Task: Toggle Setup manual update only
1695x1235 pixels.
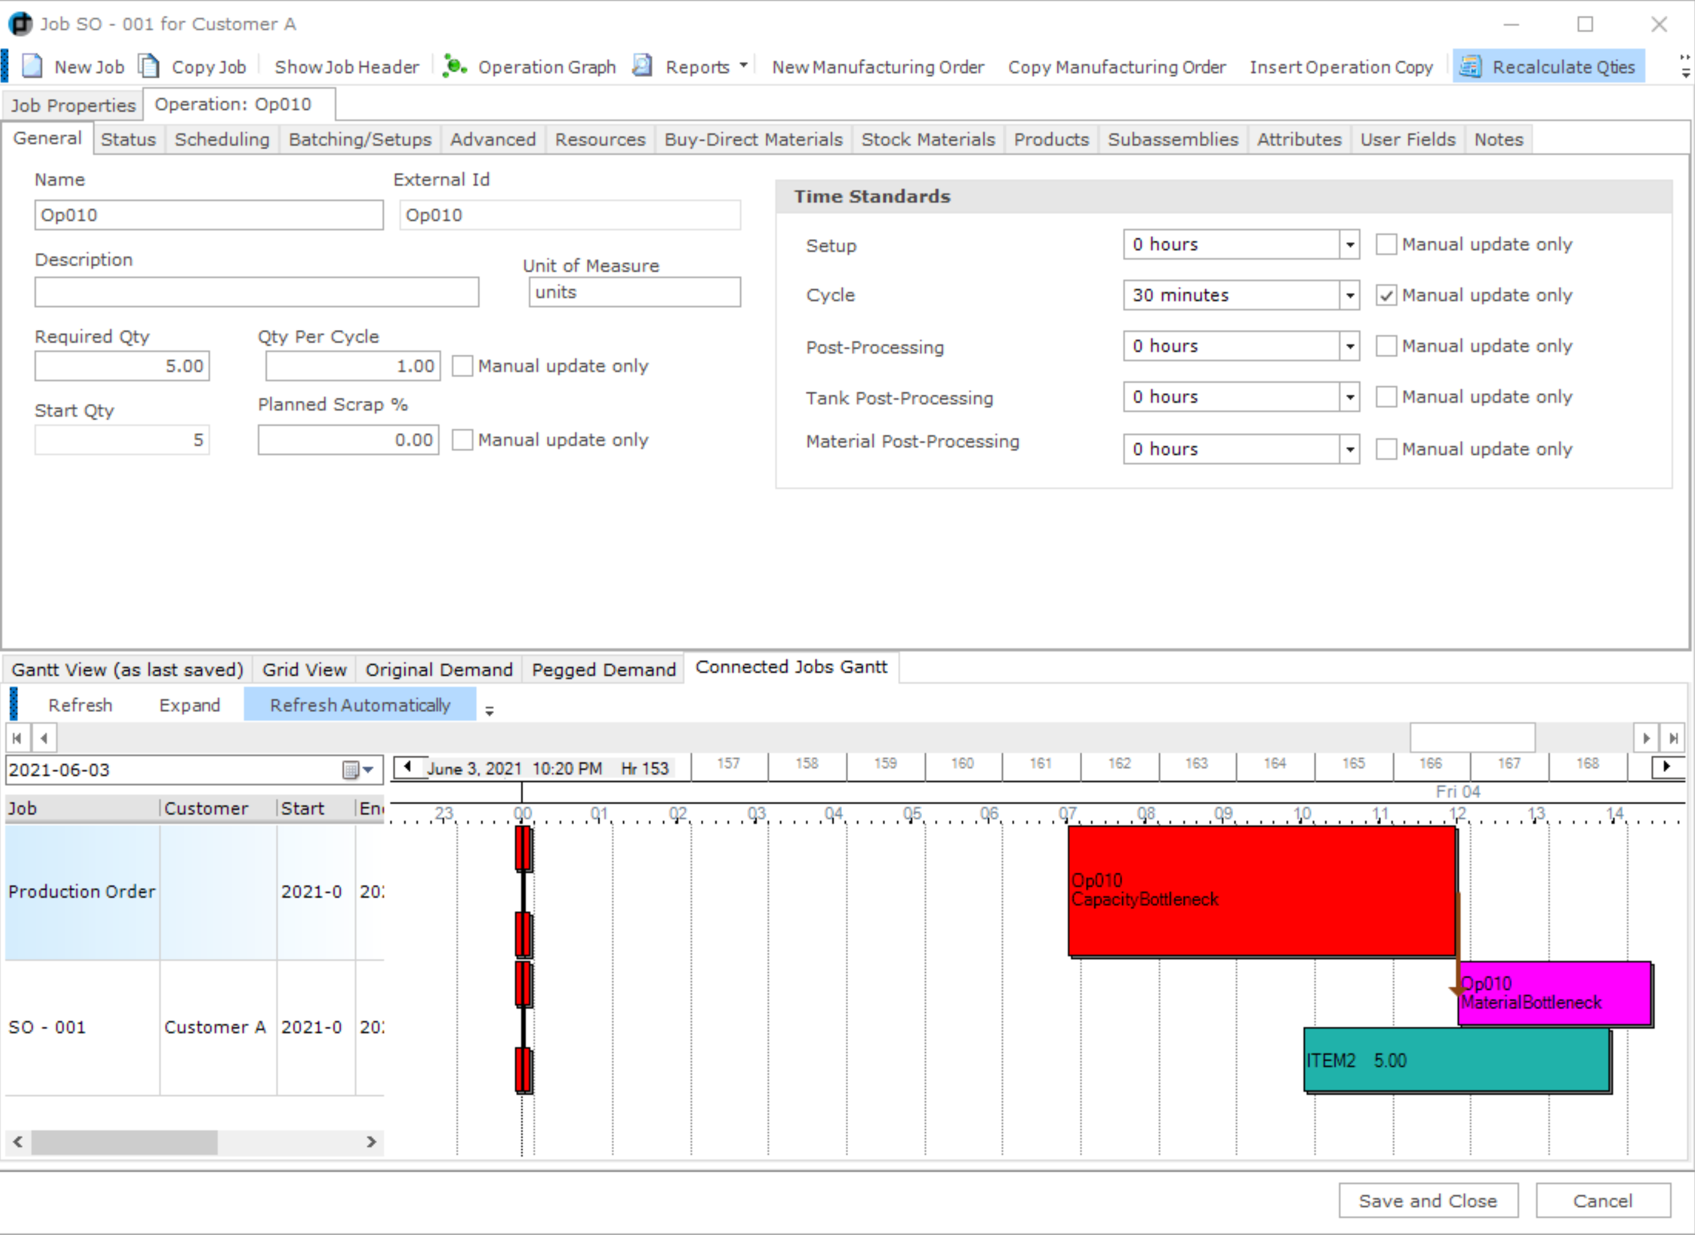Action: click(1386, 245)
